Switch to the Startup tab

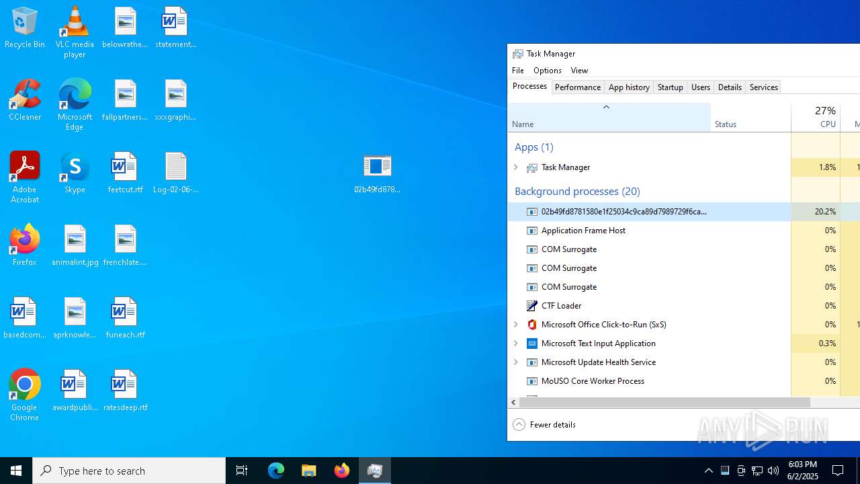670,87
